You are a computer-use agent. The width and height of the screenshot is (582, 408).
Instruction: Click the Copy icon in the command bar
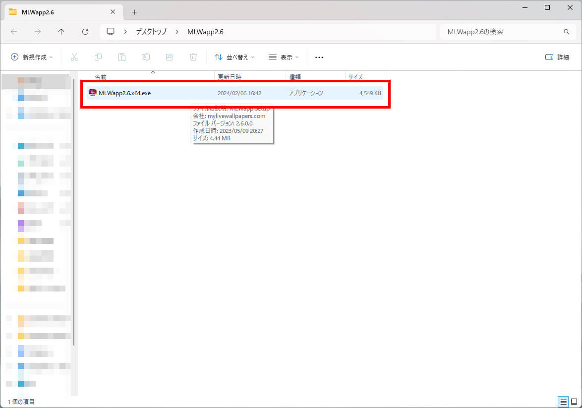[98, 57]
